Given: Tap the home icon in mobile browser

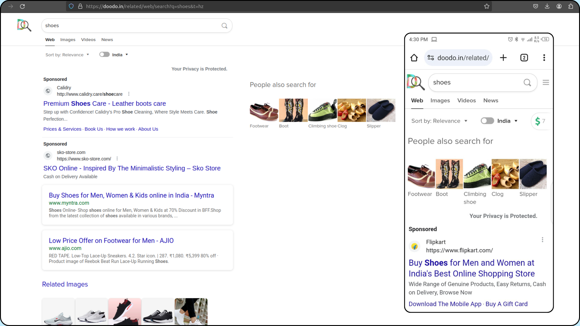Looking at the screenshot, I should (414, 58).
